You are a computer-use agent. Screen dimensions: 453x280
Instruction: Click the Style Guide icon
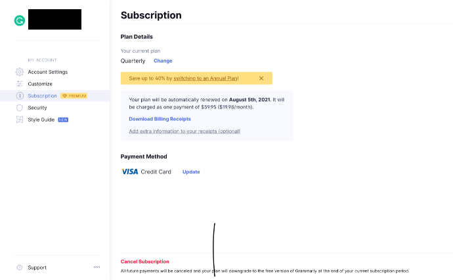tap(19, 120)
